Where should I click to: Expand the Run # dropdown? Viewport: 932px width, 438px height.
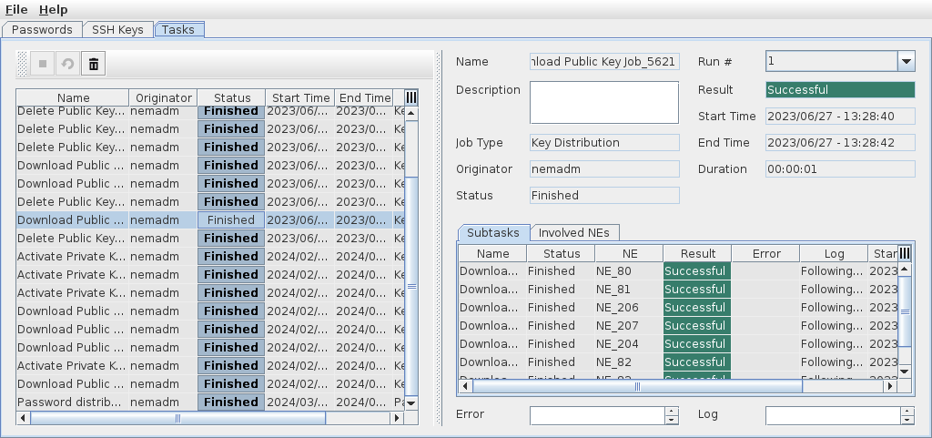click(x=906, y=61)
